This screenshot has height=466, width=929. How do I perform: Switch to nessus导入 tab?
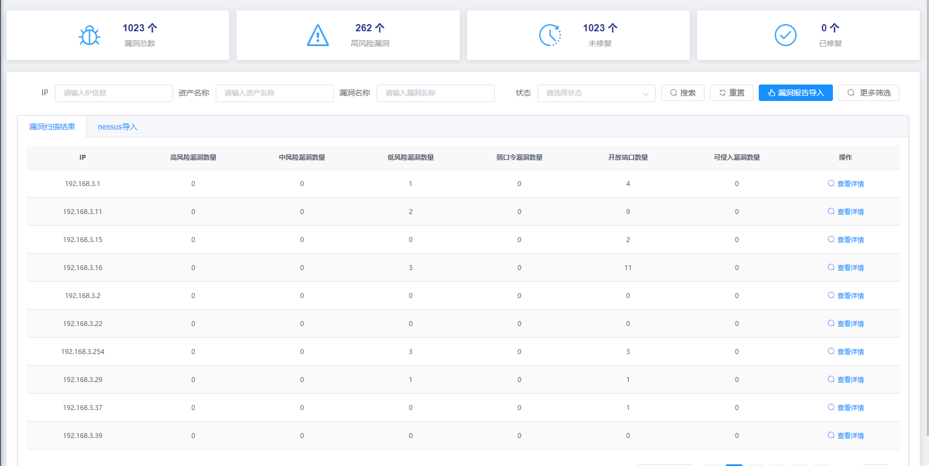point(117,127)
